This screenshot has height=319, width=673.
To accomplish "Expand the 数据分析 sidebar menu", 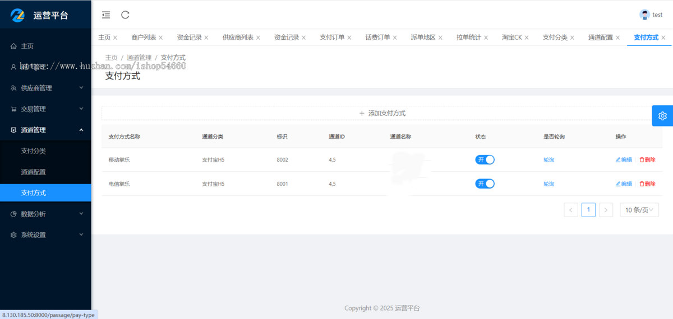I will point(45,214).
